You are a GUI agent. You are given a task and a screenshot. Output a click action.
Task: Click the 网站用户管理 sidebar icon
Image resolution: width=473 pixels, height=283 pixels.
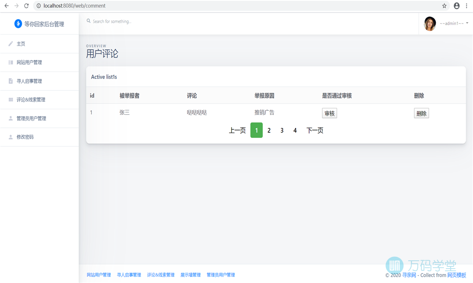pyautogui.click(x=11, y=62)
